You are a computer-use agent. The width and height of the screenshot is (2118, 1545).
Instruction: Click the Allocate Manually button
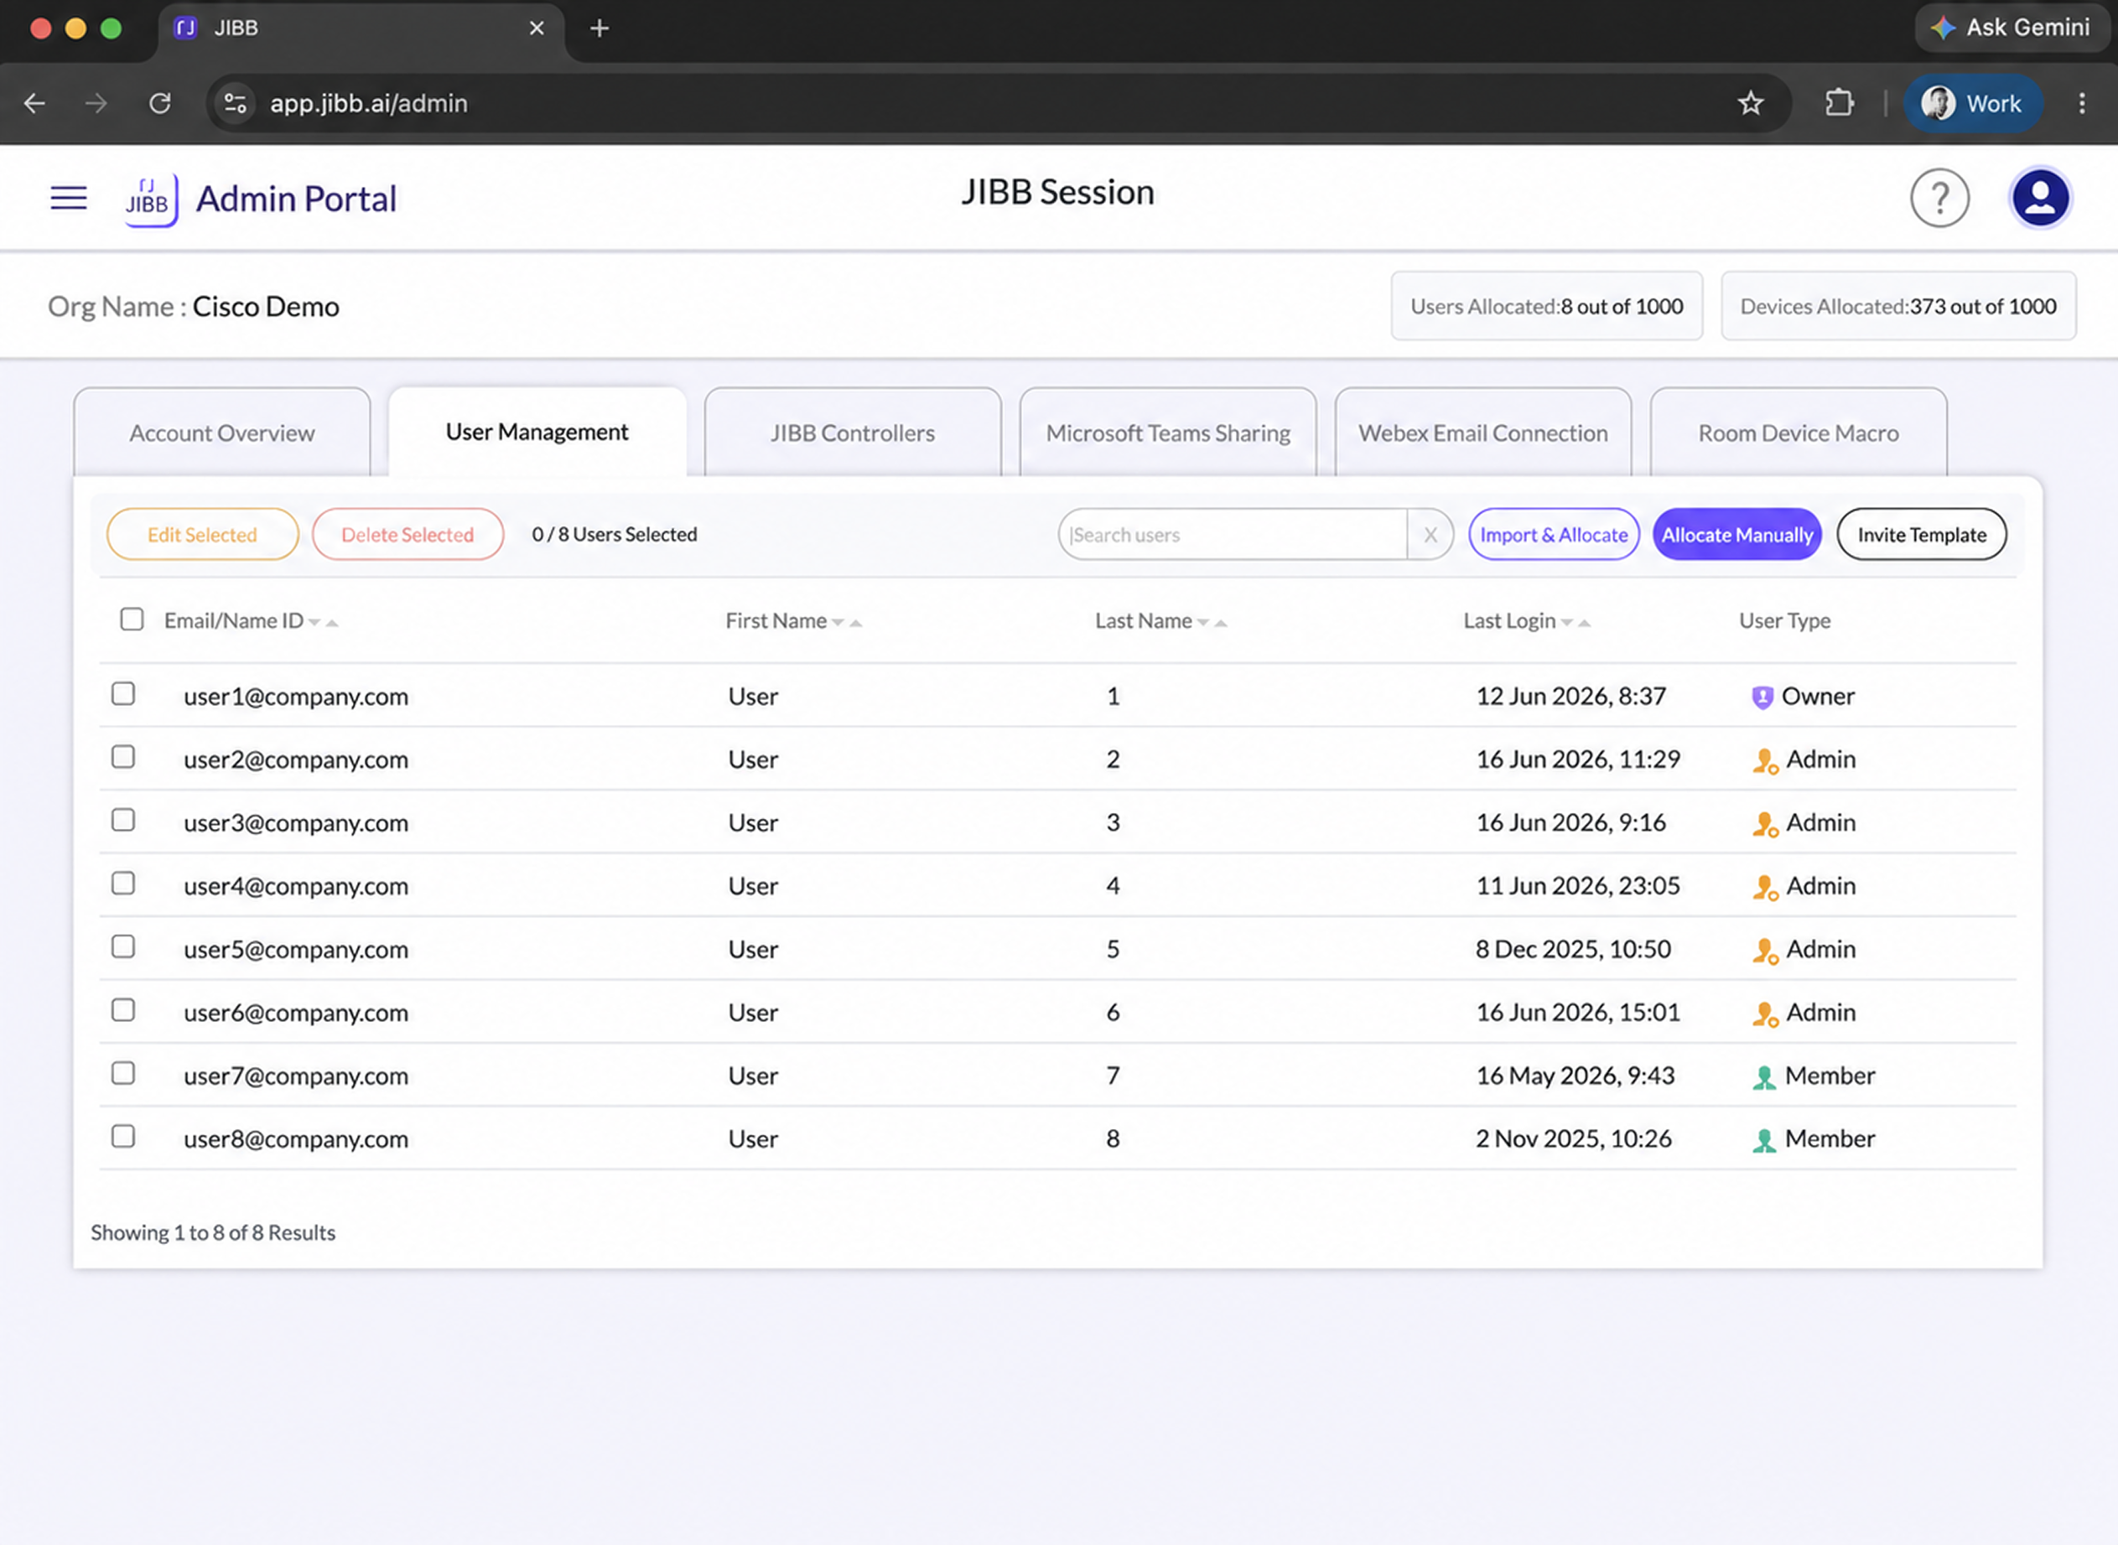[1736, 535]
